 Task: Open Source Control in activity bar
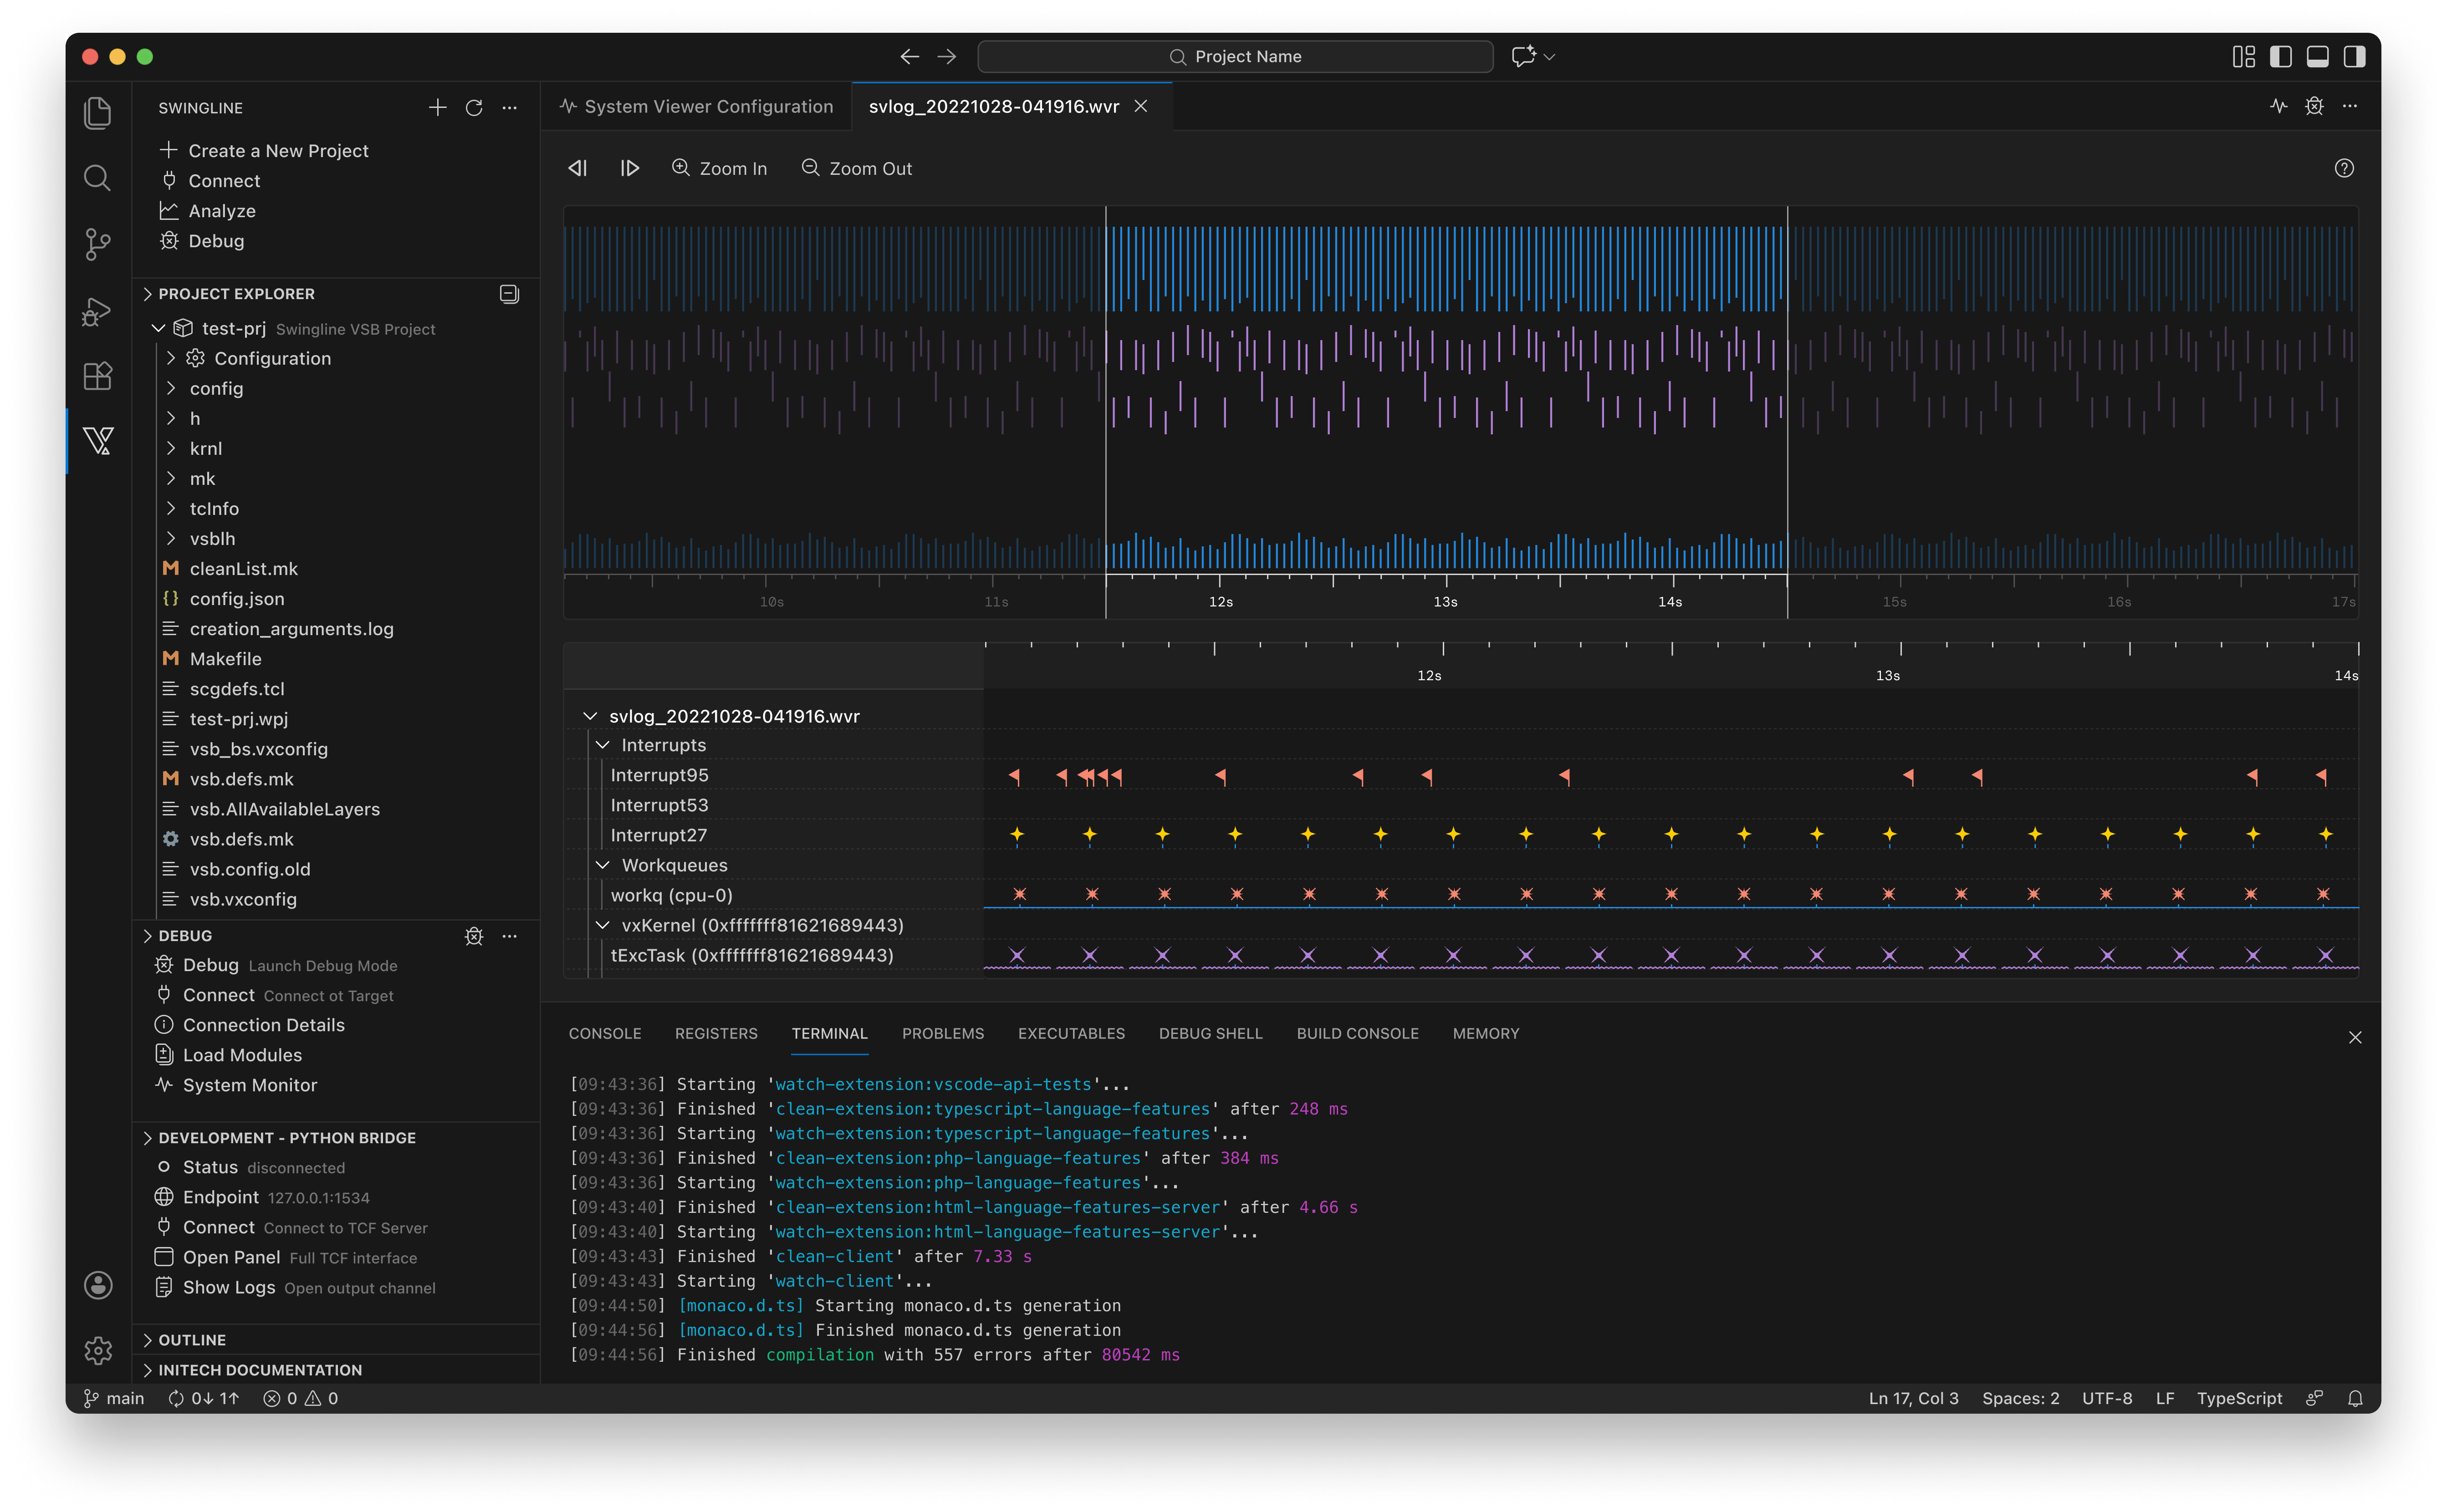point(97,244)
